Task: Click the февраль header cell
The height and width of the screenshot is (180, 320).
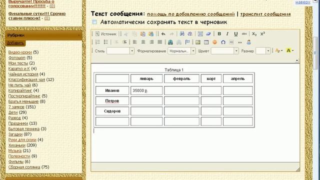Action: (181, 79)
